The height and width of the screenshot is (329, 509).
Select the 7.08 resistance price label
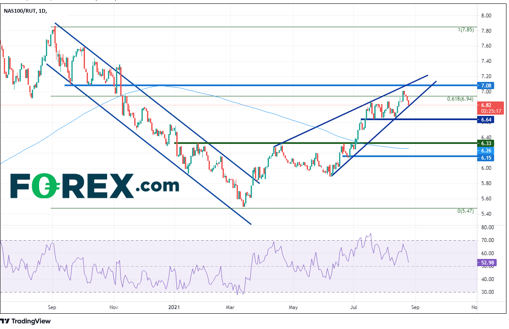(487, 85)
